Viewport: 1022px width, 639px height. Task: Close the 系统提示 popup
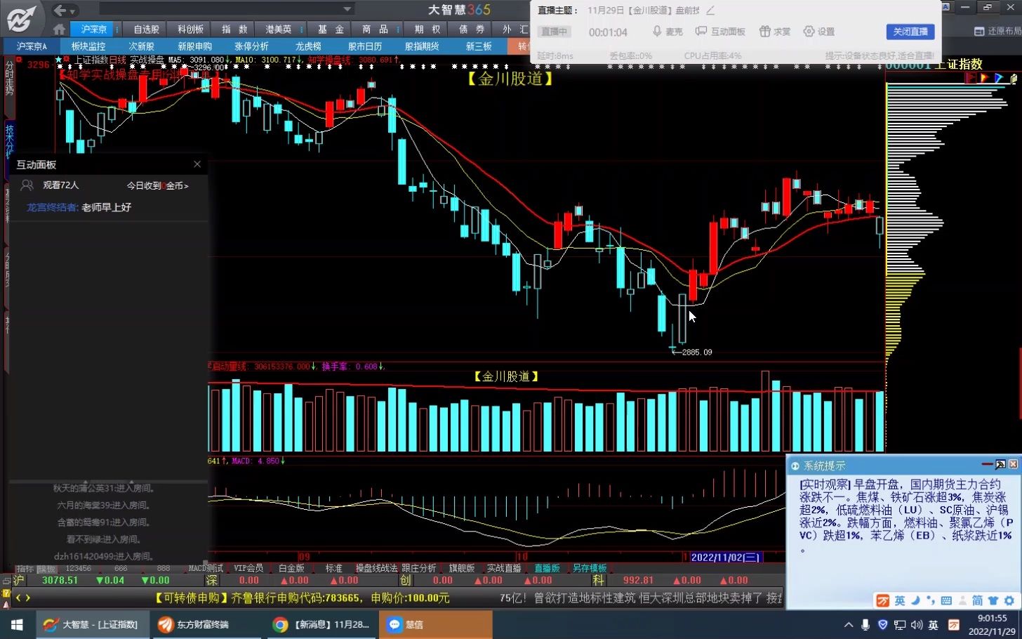[1013, 465]
